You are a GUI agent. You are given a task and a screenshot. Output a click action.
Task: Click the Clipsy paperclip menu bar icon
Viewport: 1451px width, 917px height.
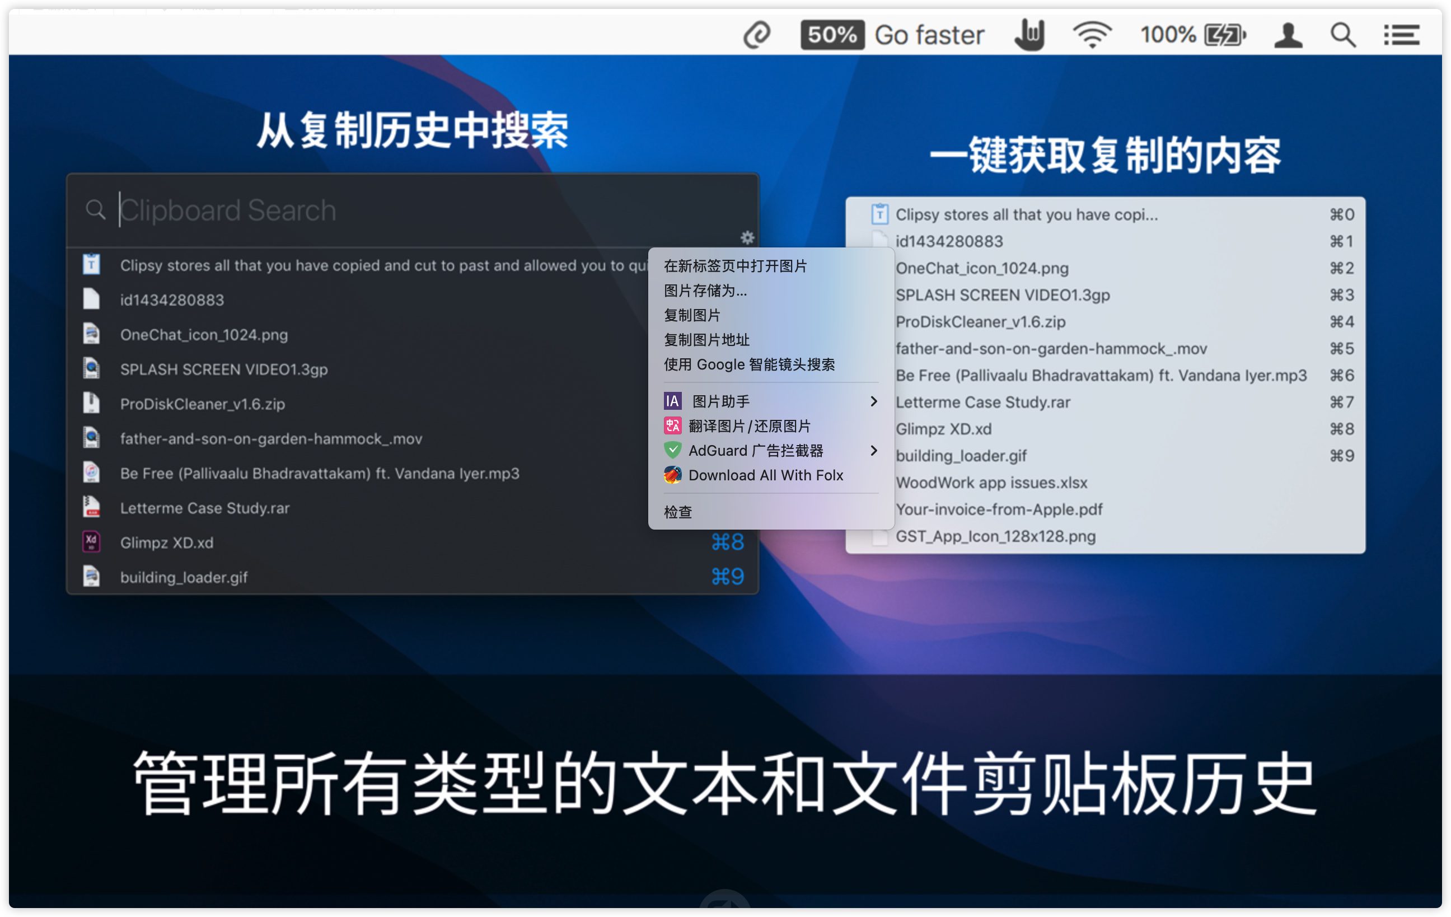pyautogui.click(x=756, y=34)
